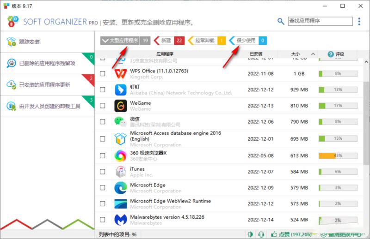Tick the 360 极速浏览器X checkbox
Viewport: 370px width, 239px height.
102,155
